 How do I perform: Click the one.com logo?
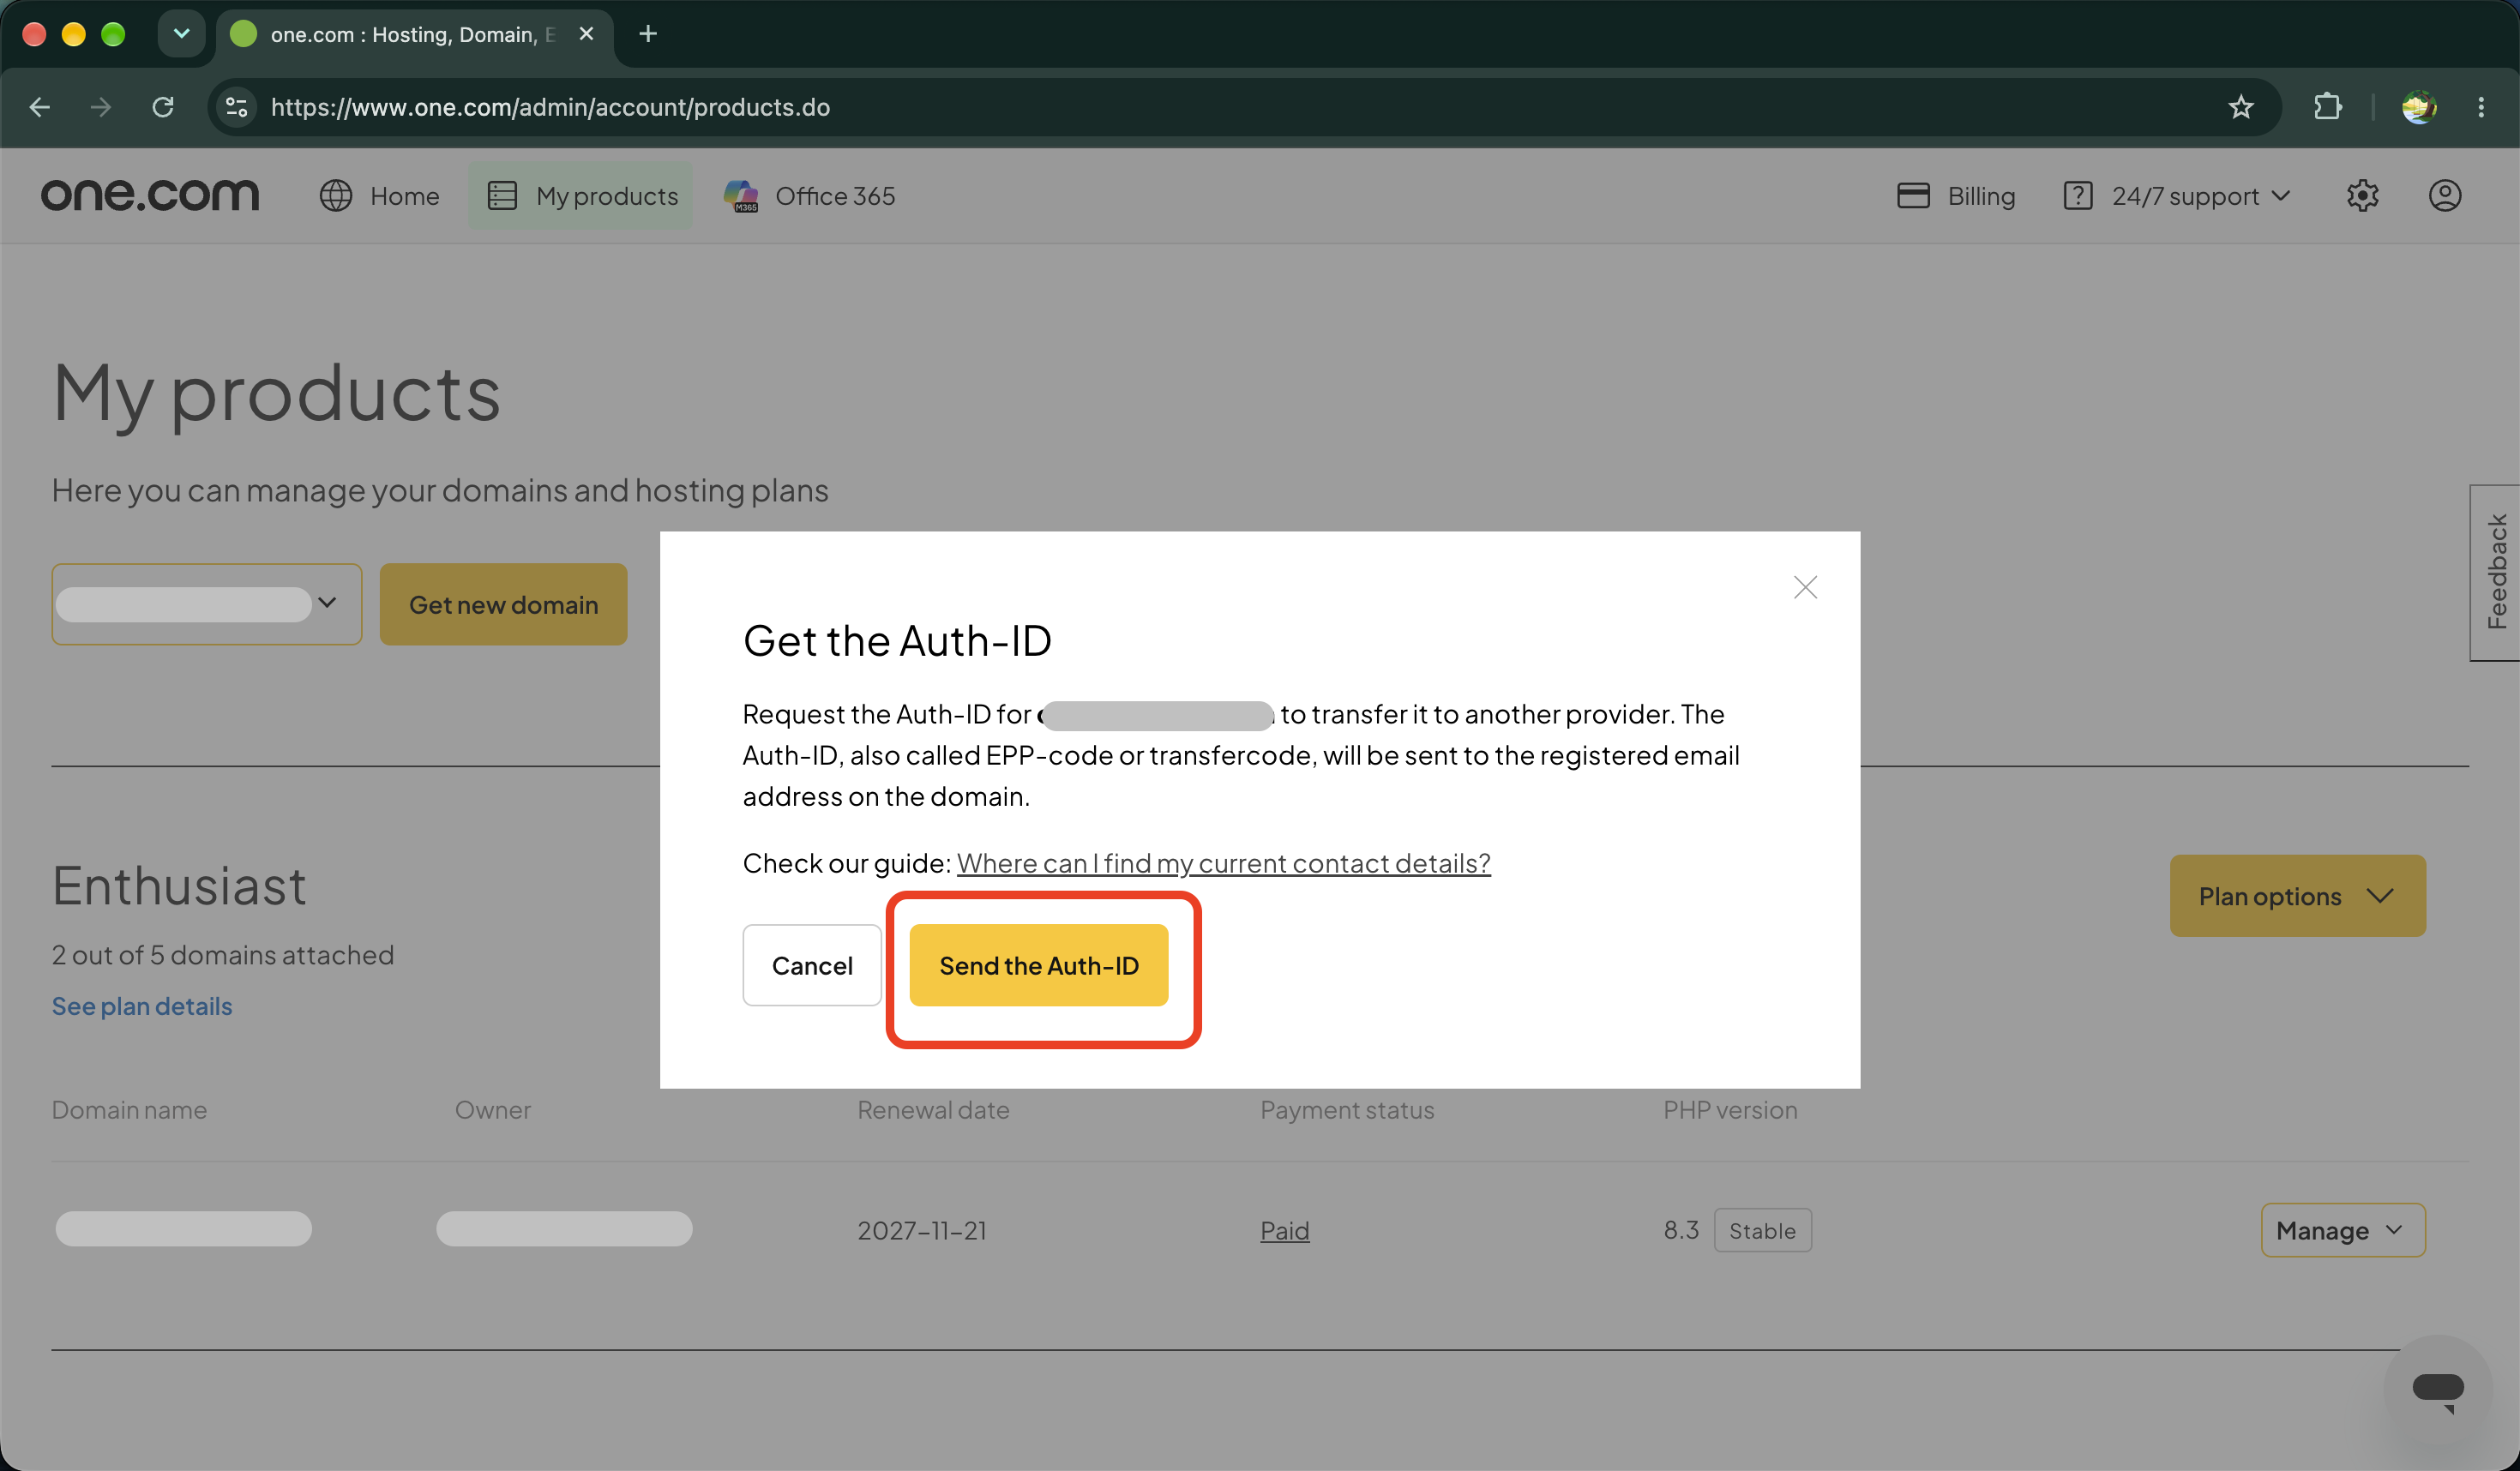tap(150, 195)
